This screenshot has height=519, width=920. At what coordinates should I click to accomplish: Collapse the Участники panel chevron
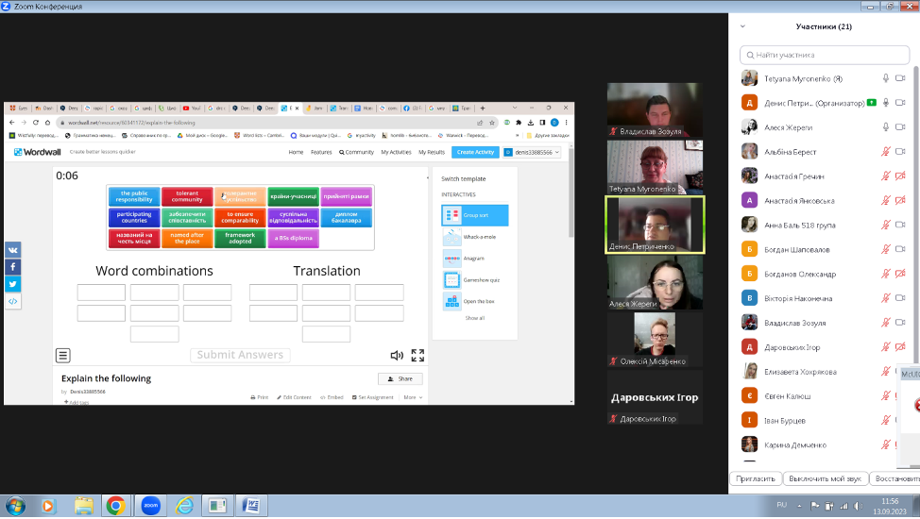pos(743,26)
